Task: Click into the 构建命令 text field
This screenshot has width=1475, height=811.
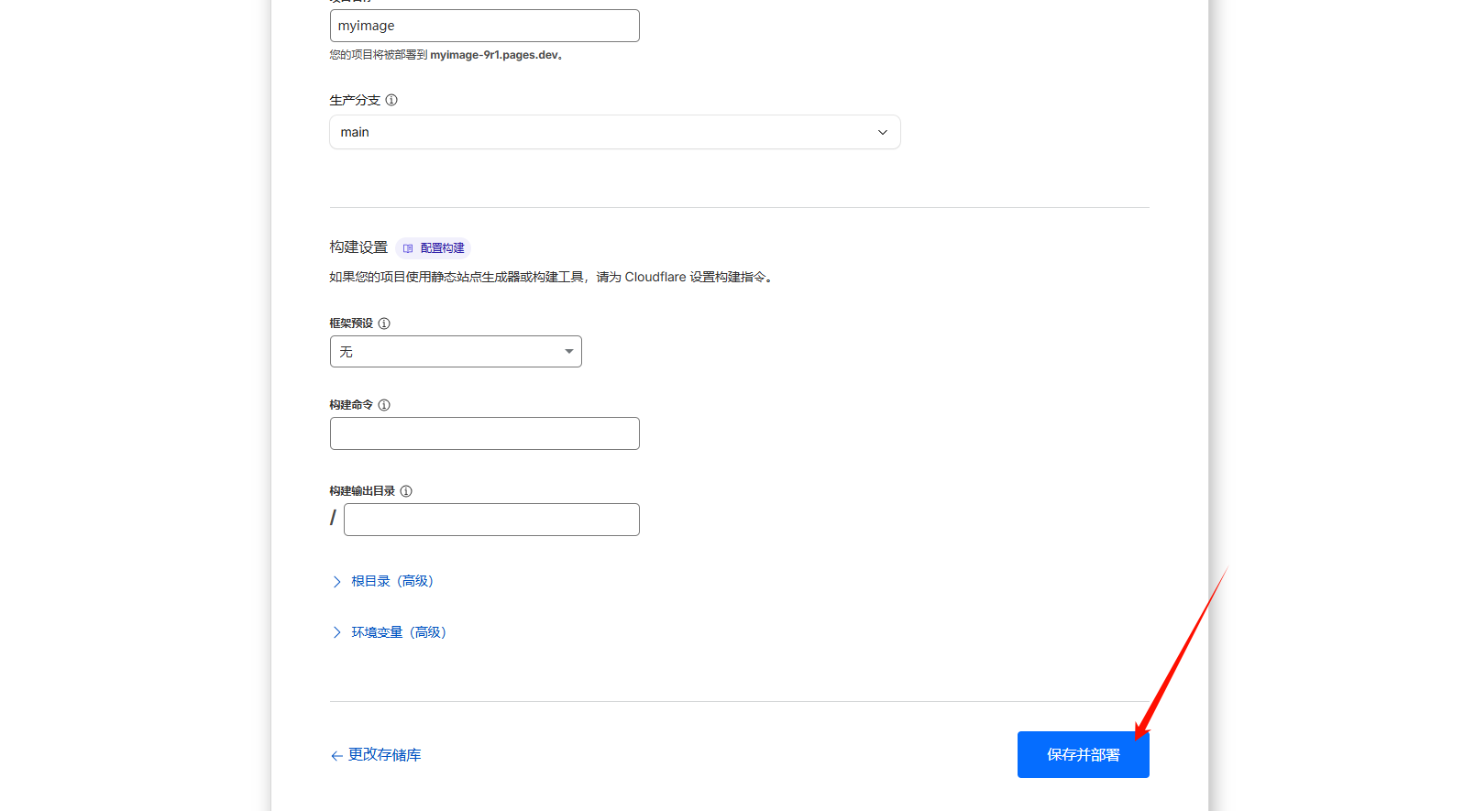Action: point(484,433)
